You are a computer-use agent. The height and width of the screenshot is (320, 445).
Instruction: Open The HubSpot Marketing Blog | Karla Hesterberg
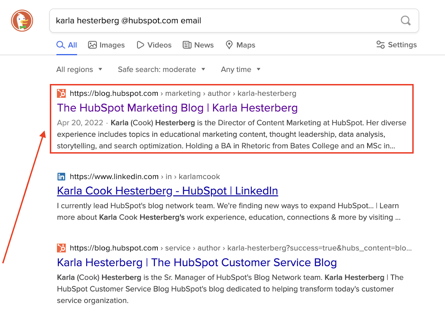pos(177,108)
